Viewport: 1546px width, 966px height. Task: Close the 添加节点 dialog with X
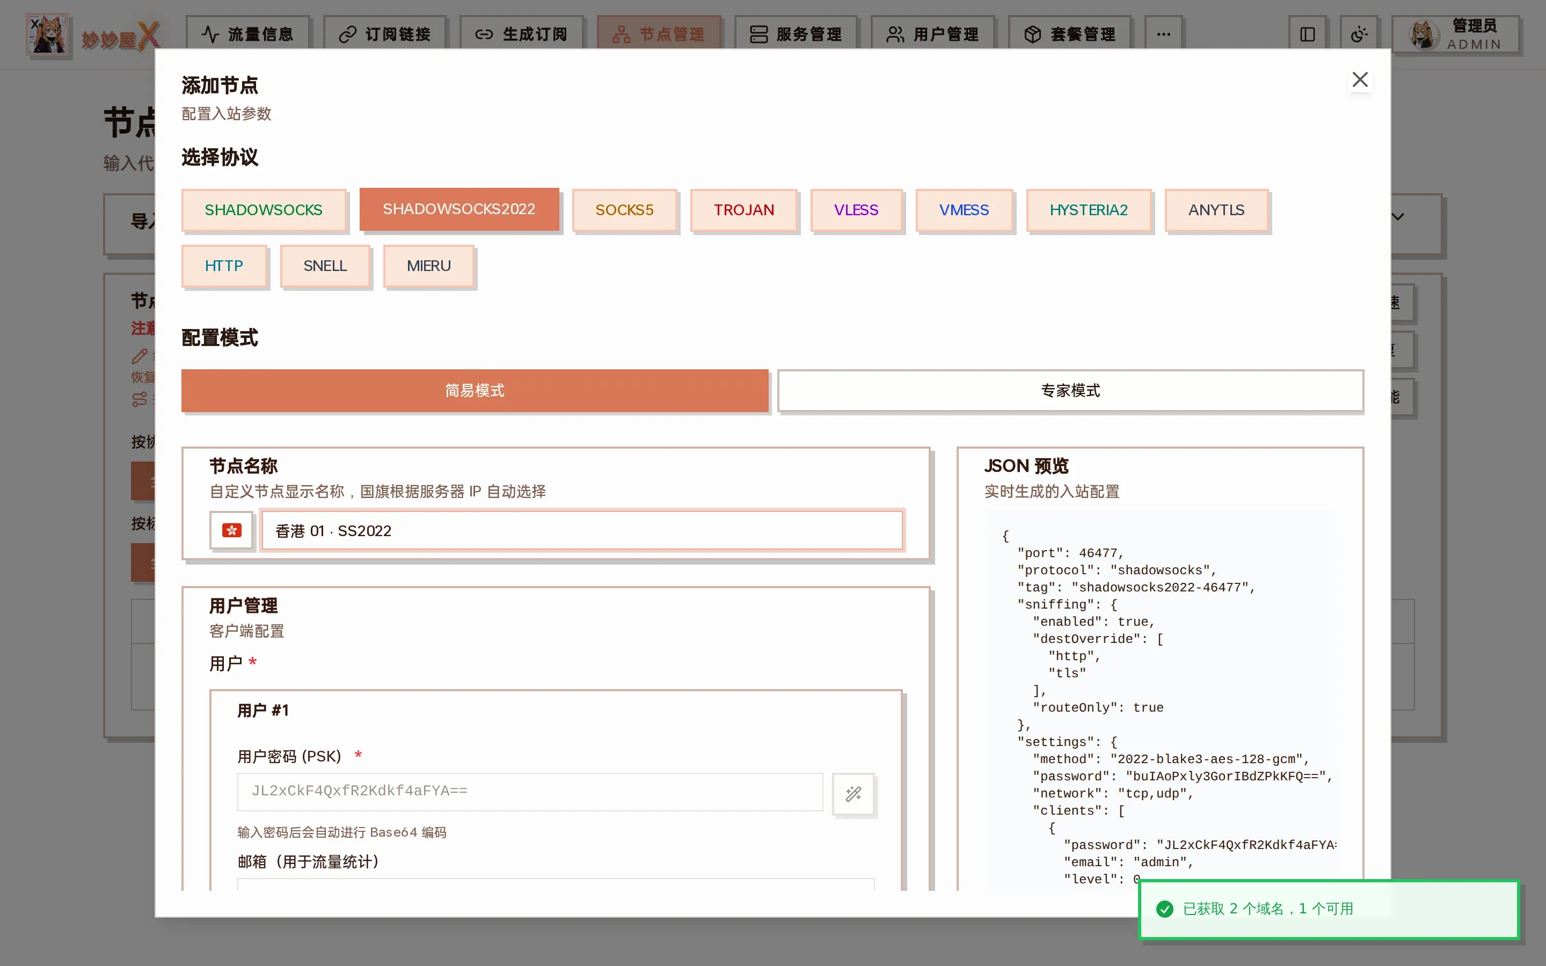click(x=1360, y=80)
